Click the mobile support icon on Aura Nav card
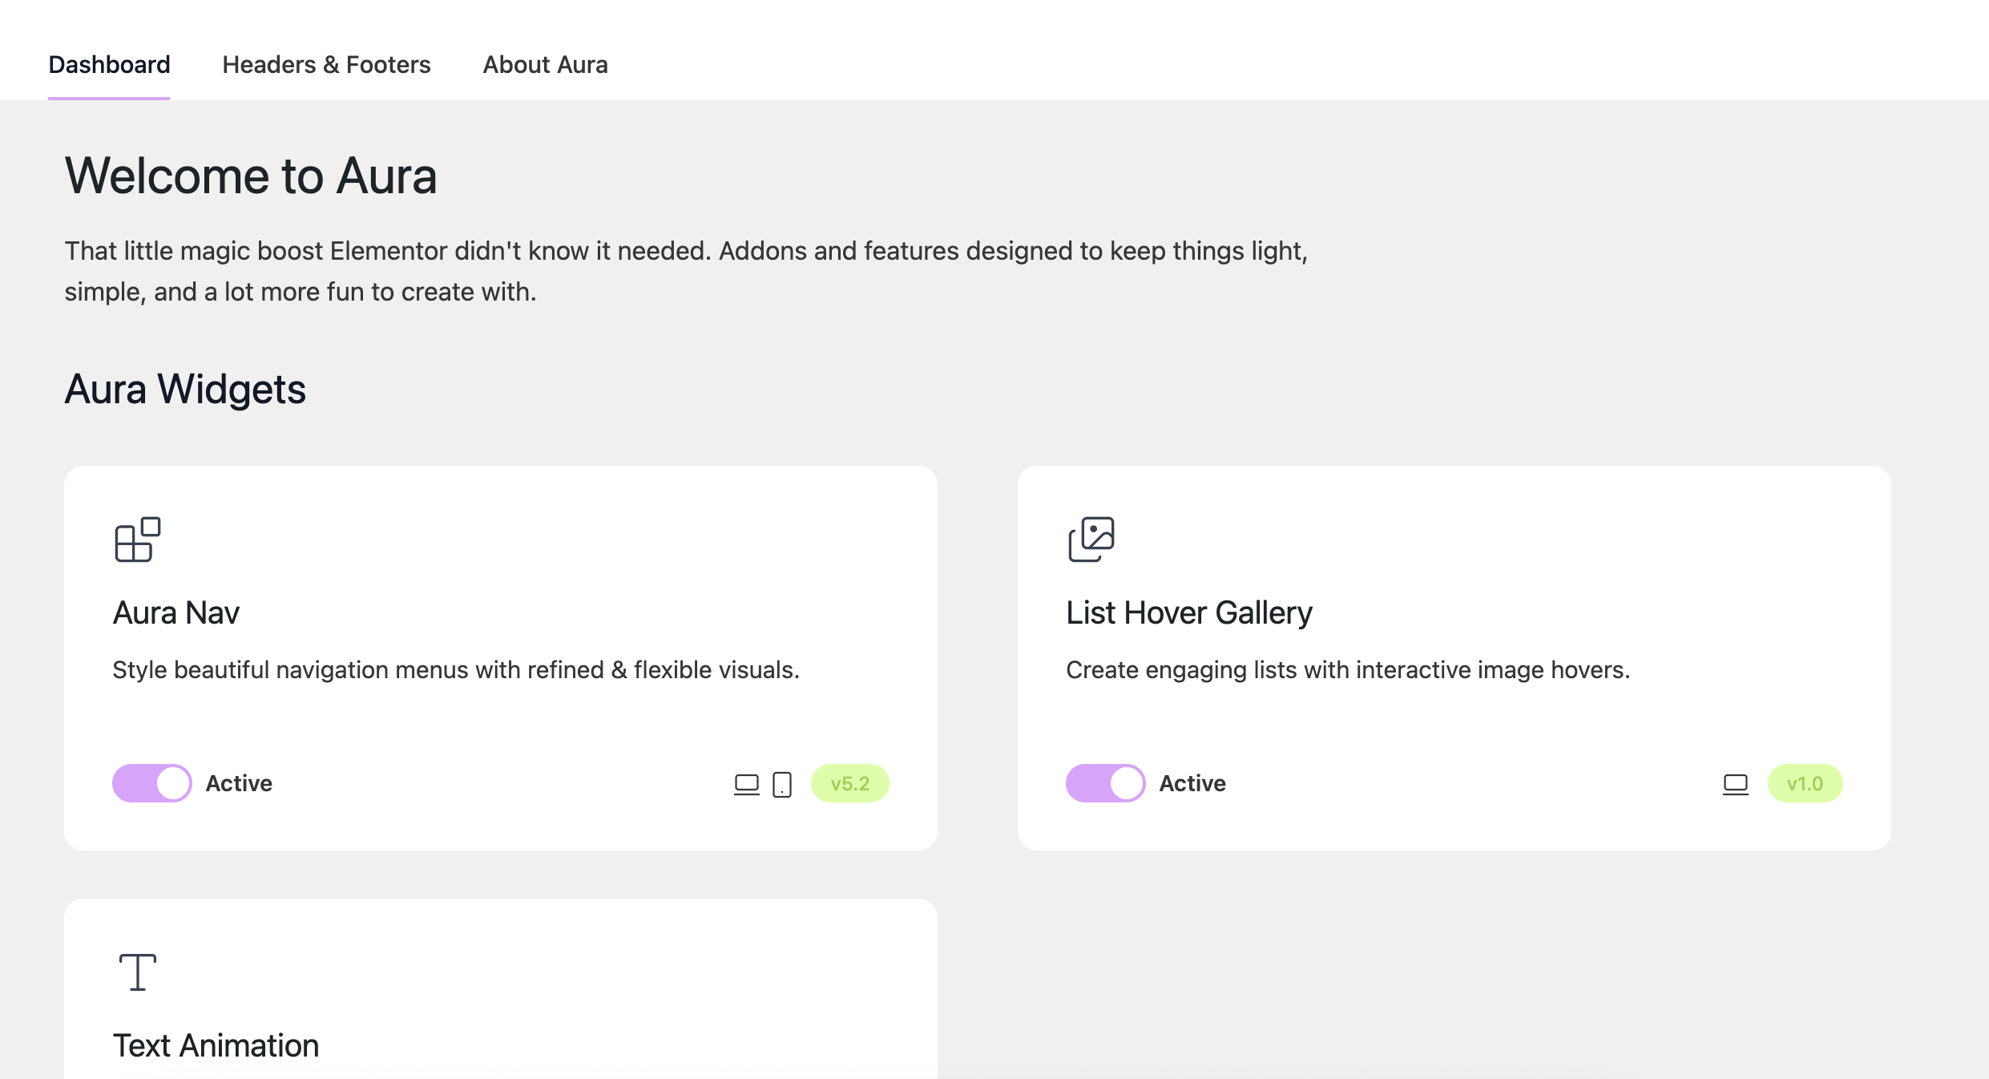The image size is (1989, 1079). [x=783, y=783]
